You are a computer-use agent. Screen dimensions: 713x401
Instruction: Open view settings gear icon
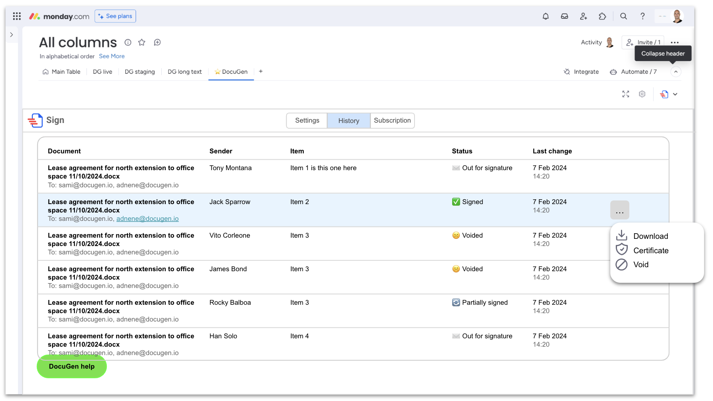(642, 94)
